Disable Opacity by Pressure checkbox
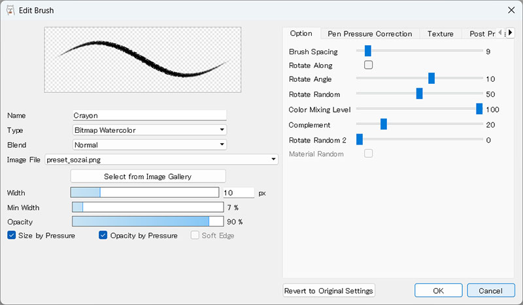Viewport: 523px width, 305px height. pos(103,236)
